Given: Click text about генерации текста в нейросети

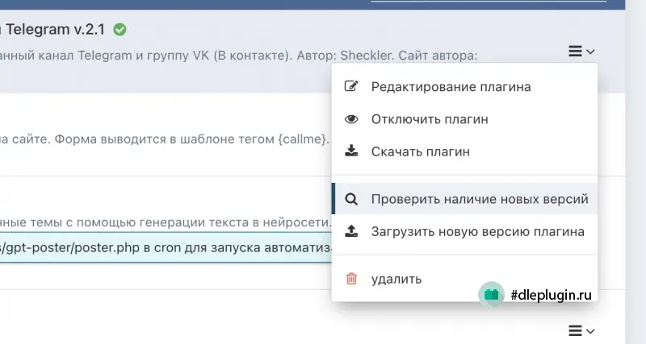Looking at the screenshot, I should pos(166,222).
